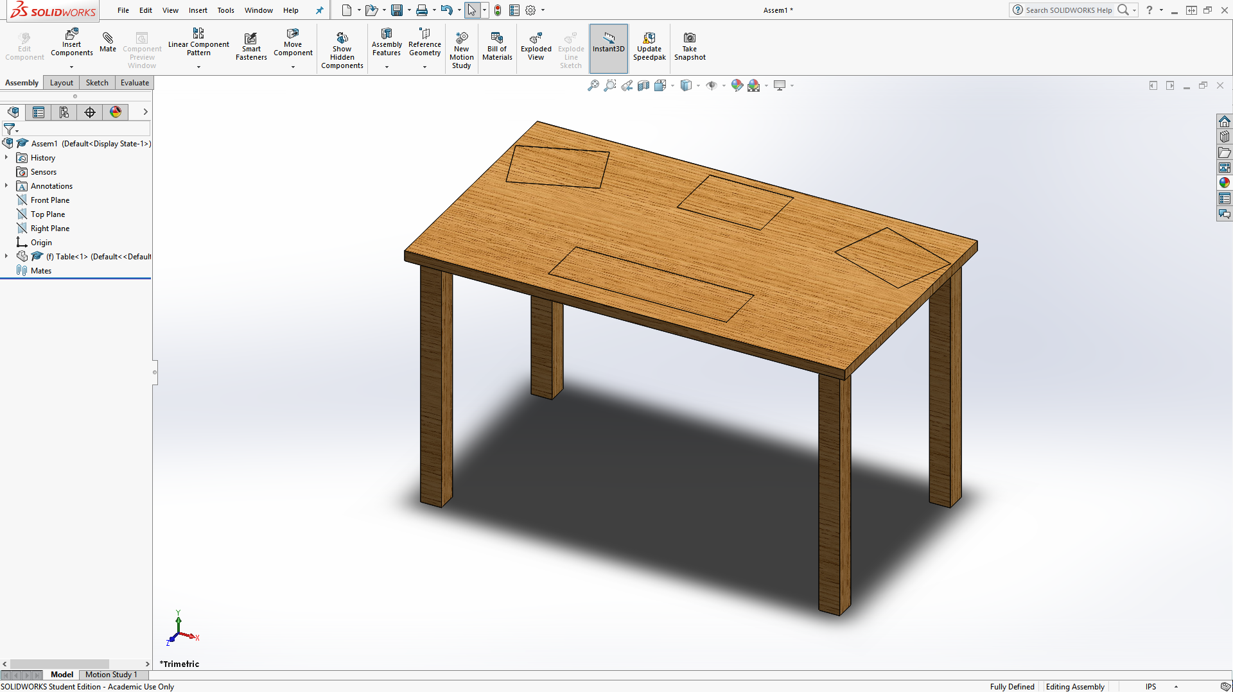Viewport: 1233px width, 692px height.
Task: Switch to the Evaluate tab
Action: (135, 83)
